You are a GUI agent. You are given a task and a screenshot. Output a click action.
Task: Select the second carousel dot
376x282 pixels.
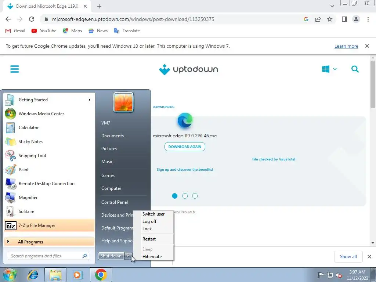[x=185, y=196]
